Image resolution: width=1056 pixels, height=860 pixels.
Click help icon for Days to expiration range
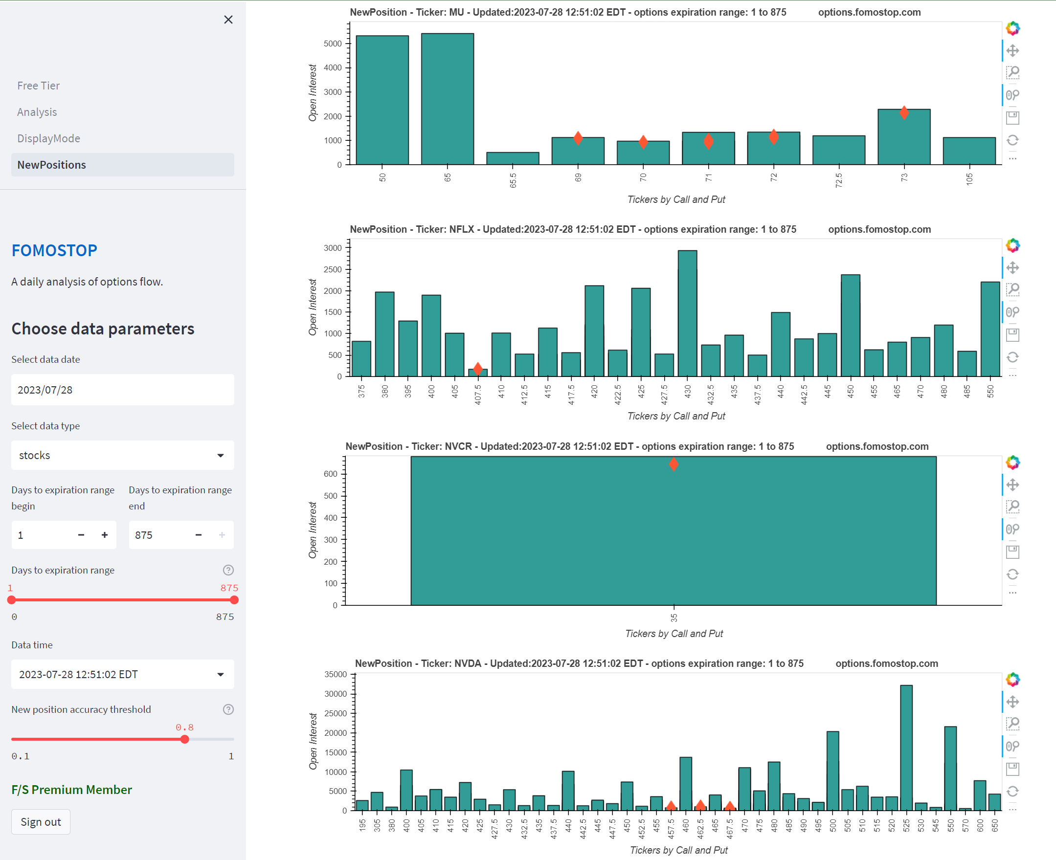pos(228,570)
